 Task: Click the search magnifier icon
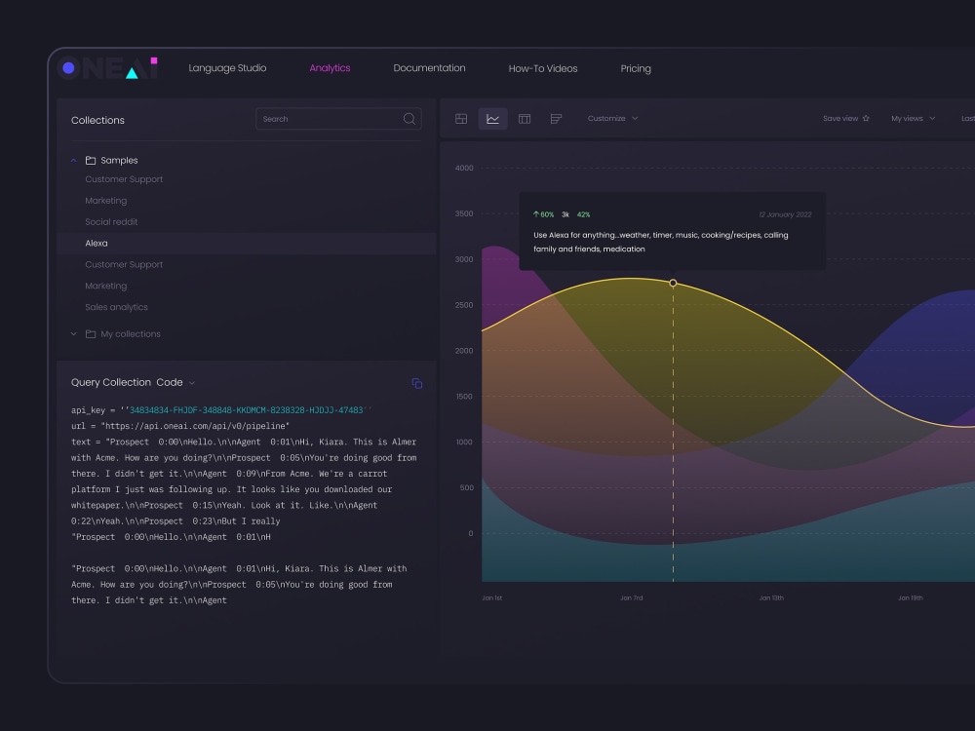point(409,119)
